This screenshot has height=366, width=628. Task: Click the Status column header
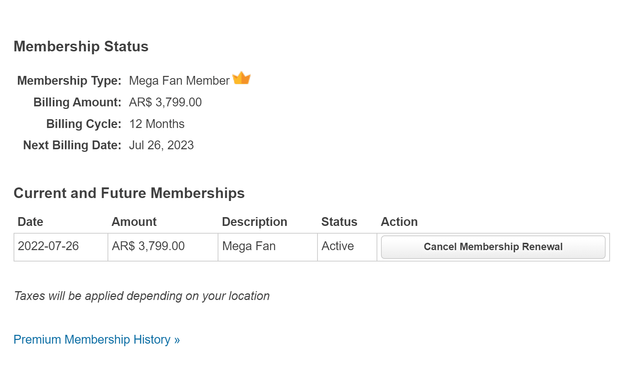pyautogui.click(x=339, y=222)
